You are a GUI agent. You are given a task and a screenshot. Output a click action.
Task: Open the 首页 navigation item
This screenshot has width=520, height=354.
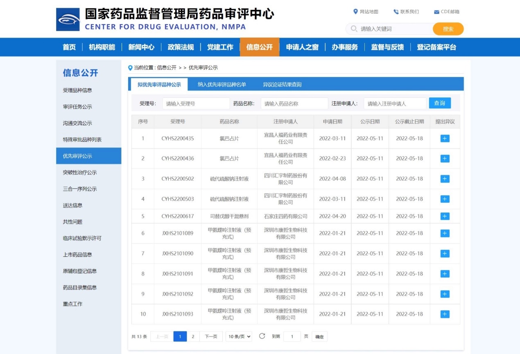coord(69,47)
